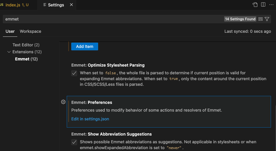Select the Settings editor tab
The height and width of the screenshot is (151, 276).
pyautogui.click(x=57, y=5)
